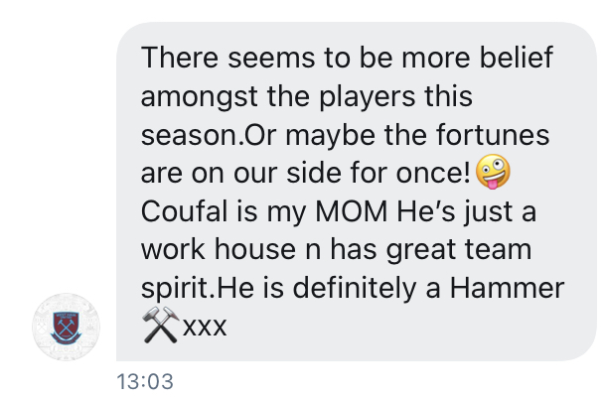Click the word "There" at message start
Image resolution: width=605 pixels, height=399 pixels.
180,58
